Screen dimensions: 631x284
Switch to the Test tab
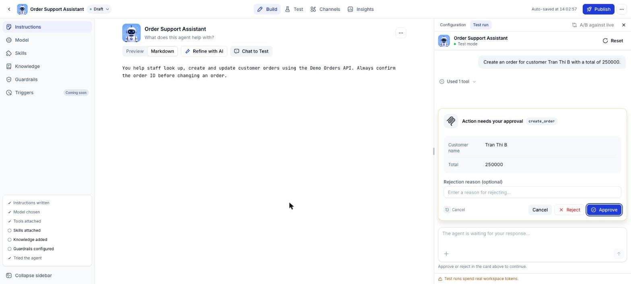pos(294,9)
